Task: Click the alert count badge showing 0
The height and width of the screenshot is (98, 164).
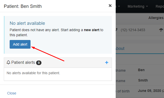Action: 39,63
